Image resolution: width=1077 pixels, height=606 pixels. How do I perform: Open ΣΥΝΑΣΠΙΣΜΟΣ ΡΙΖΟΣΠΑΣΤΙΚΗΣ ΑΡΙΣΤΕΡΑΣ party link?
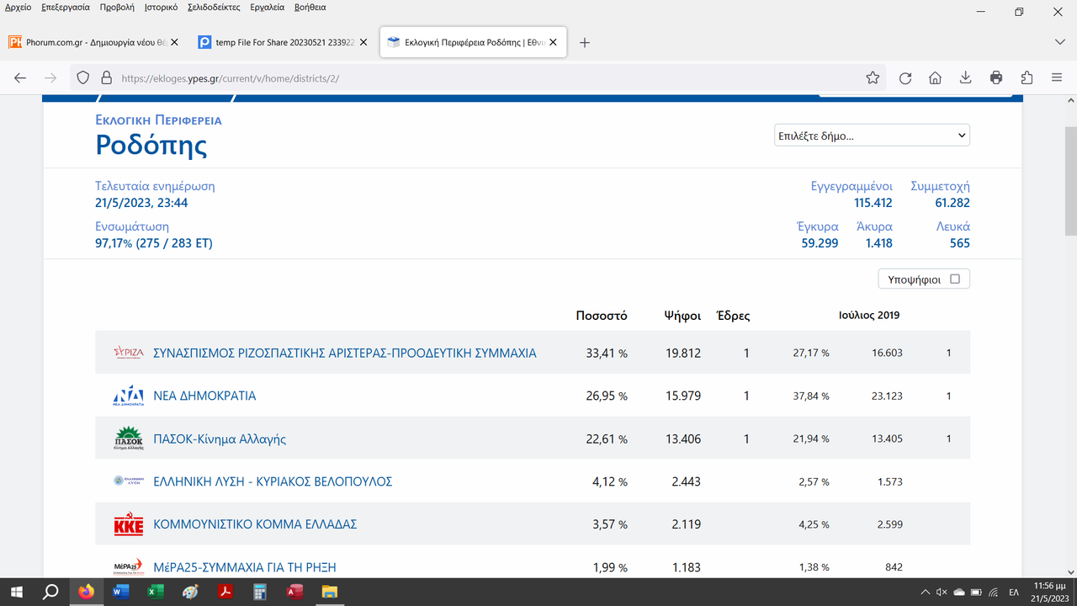pos(344,353)
